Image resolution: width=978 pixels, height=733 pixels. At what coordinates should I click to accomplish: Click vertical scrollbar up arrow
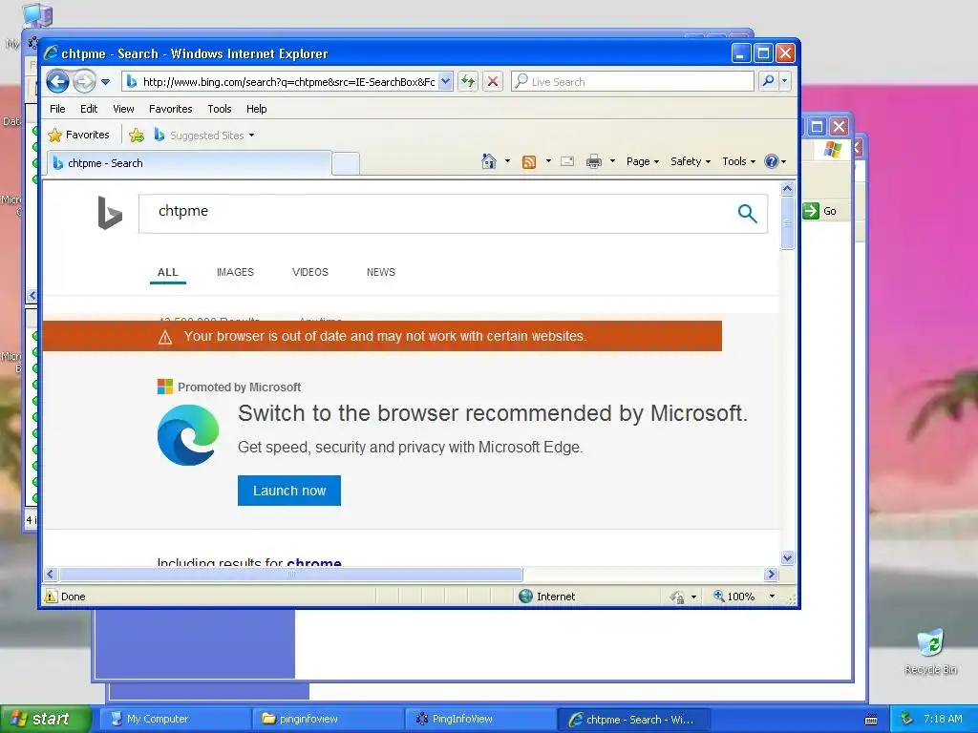pyautogui.click(x=787, y=188)
